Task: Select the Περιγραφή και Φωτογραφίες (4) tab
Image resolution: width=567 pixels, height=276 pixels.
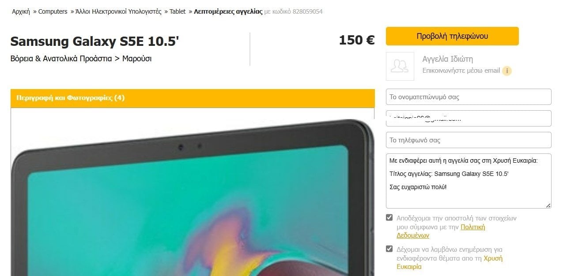Action: coord(70,98)
